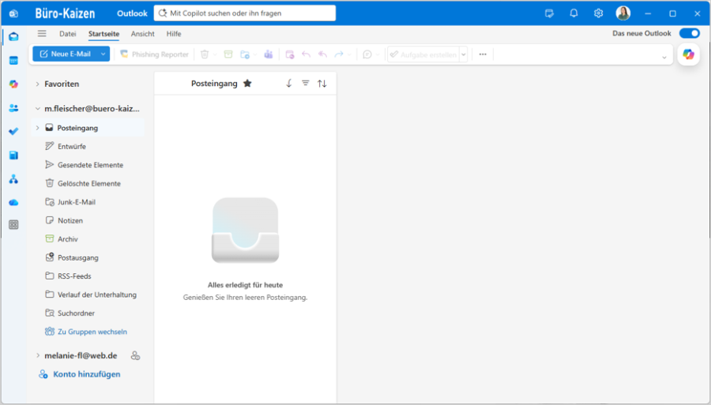The width and height of the screenshot is (711, 405).
Task: Open the filter icon in message list
Action: coord(306,84)
